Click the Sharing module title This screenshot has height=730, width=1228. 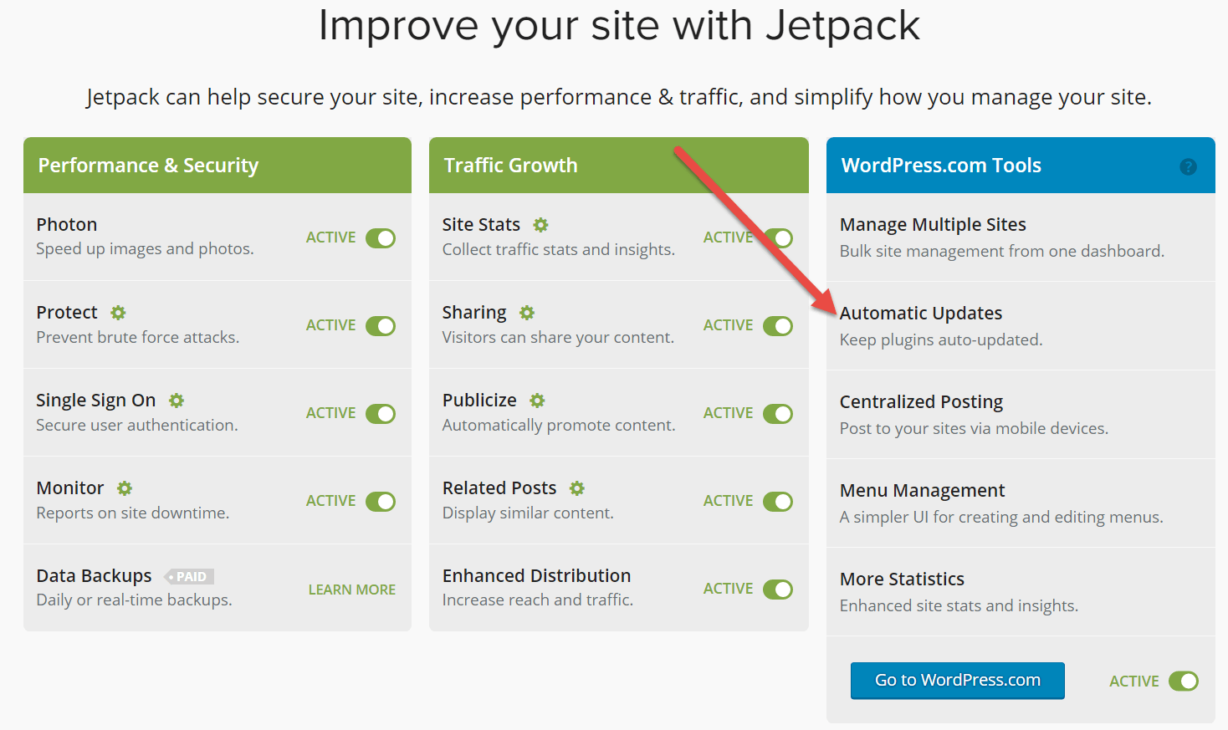tap(474, 313)
